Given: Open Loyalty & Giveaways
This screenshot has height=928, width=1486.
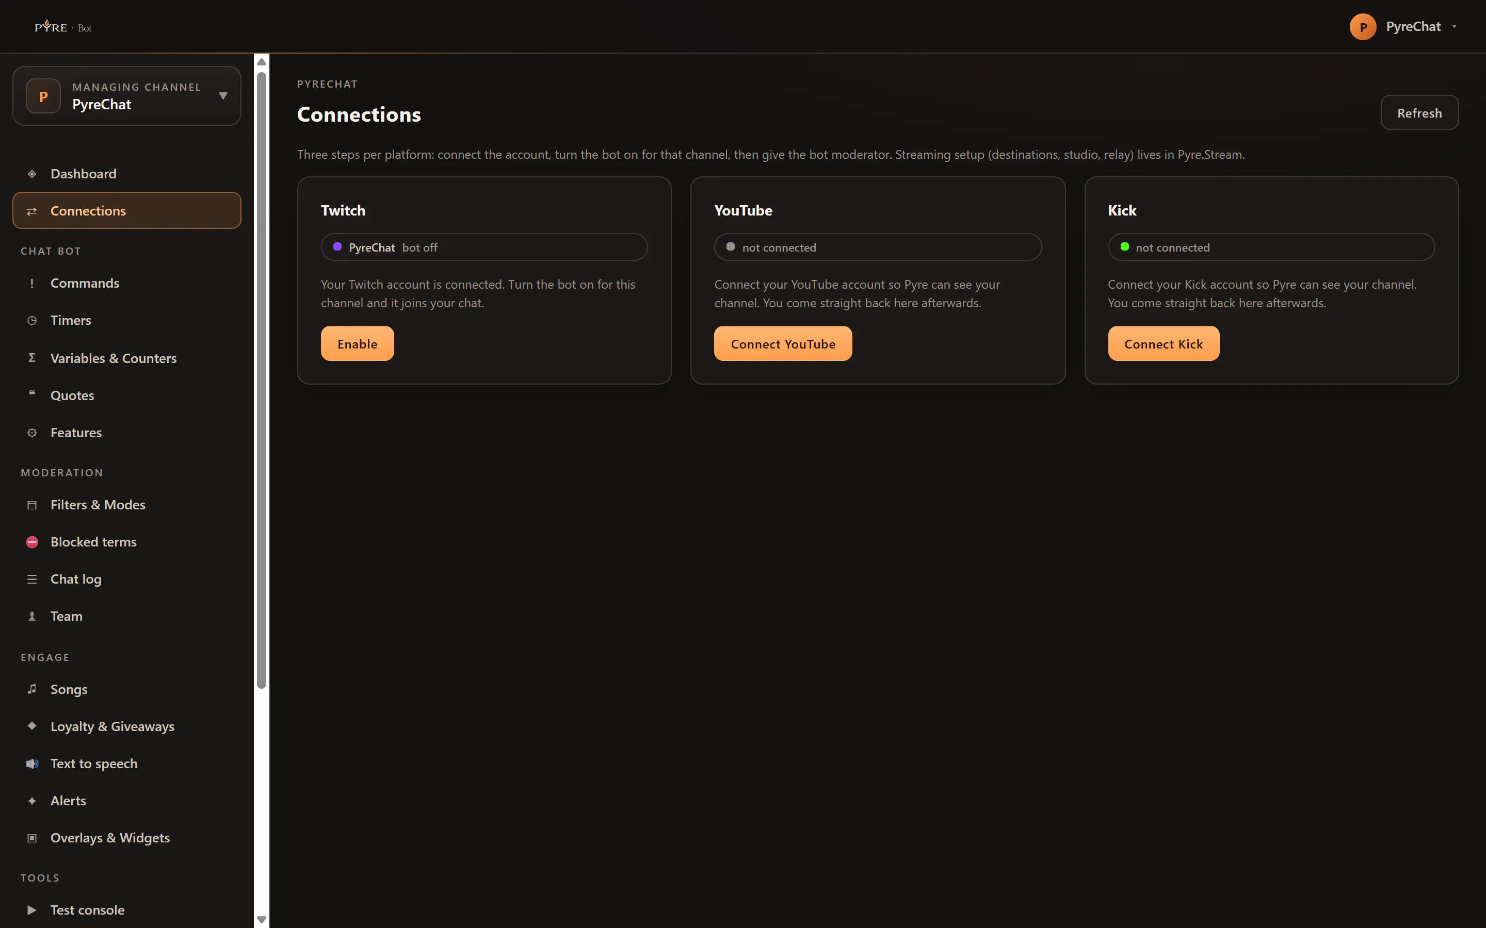Looking at the screenshot, I should pos(126,726).
